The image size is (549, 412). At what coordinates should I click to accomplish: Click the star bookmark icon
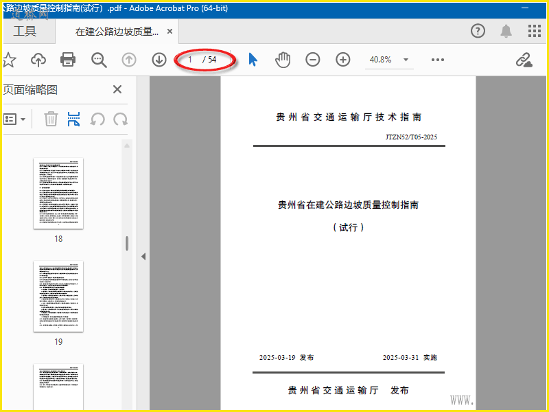point(9,60)
